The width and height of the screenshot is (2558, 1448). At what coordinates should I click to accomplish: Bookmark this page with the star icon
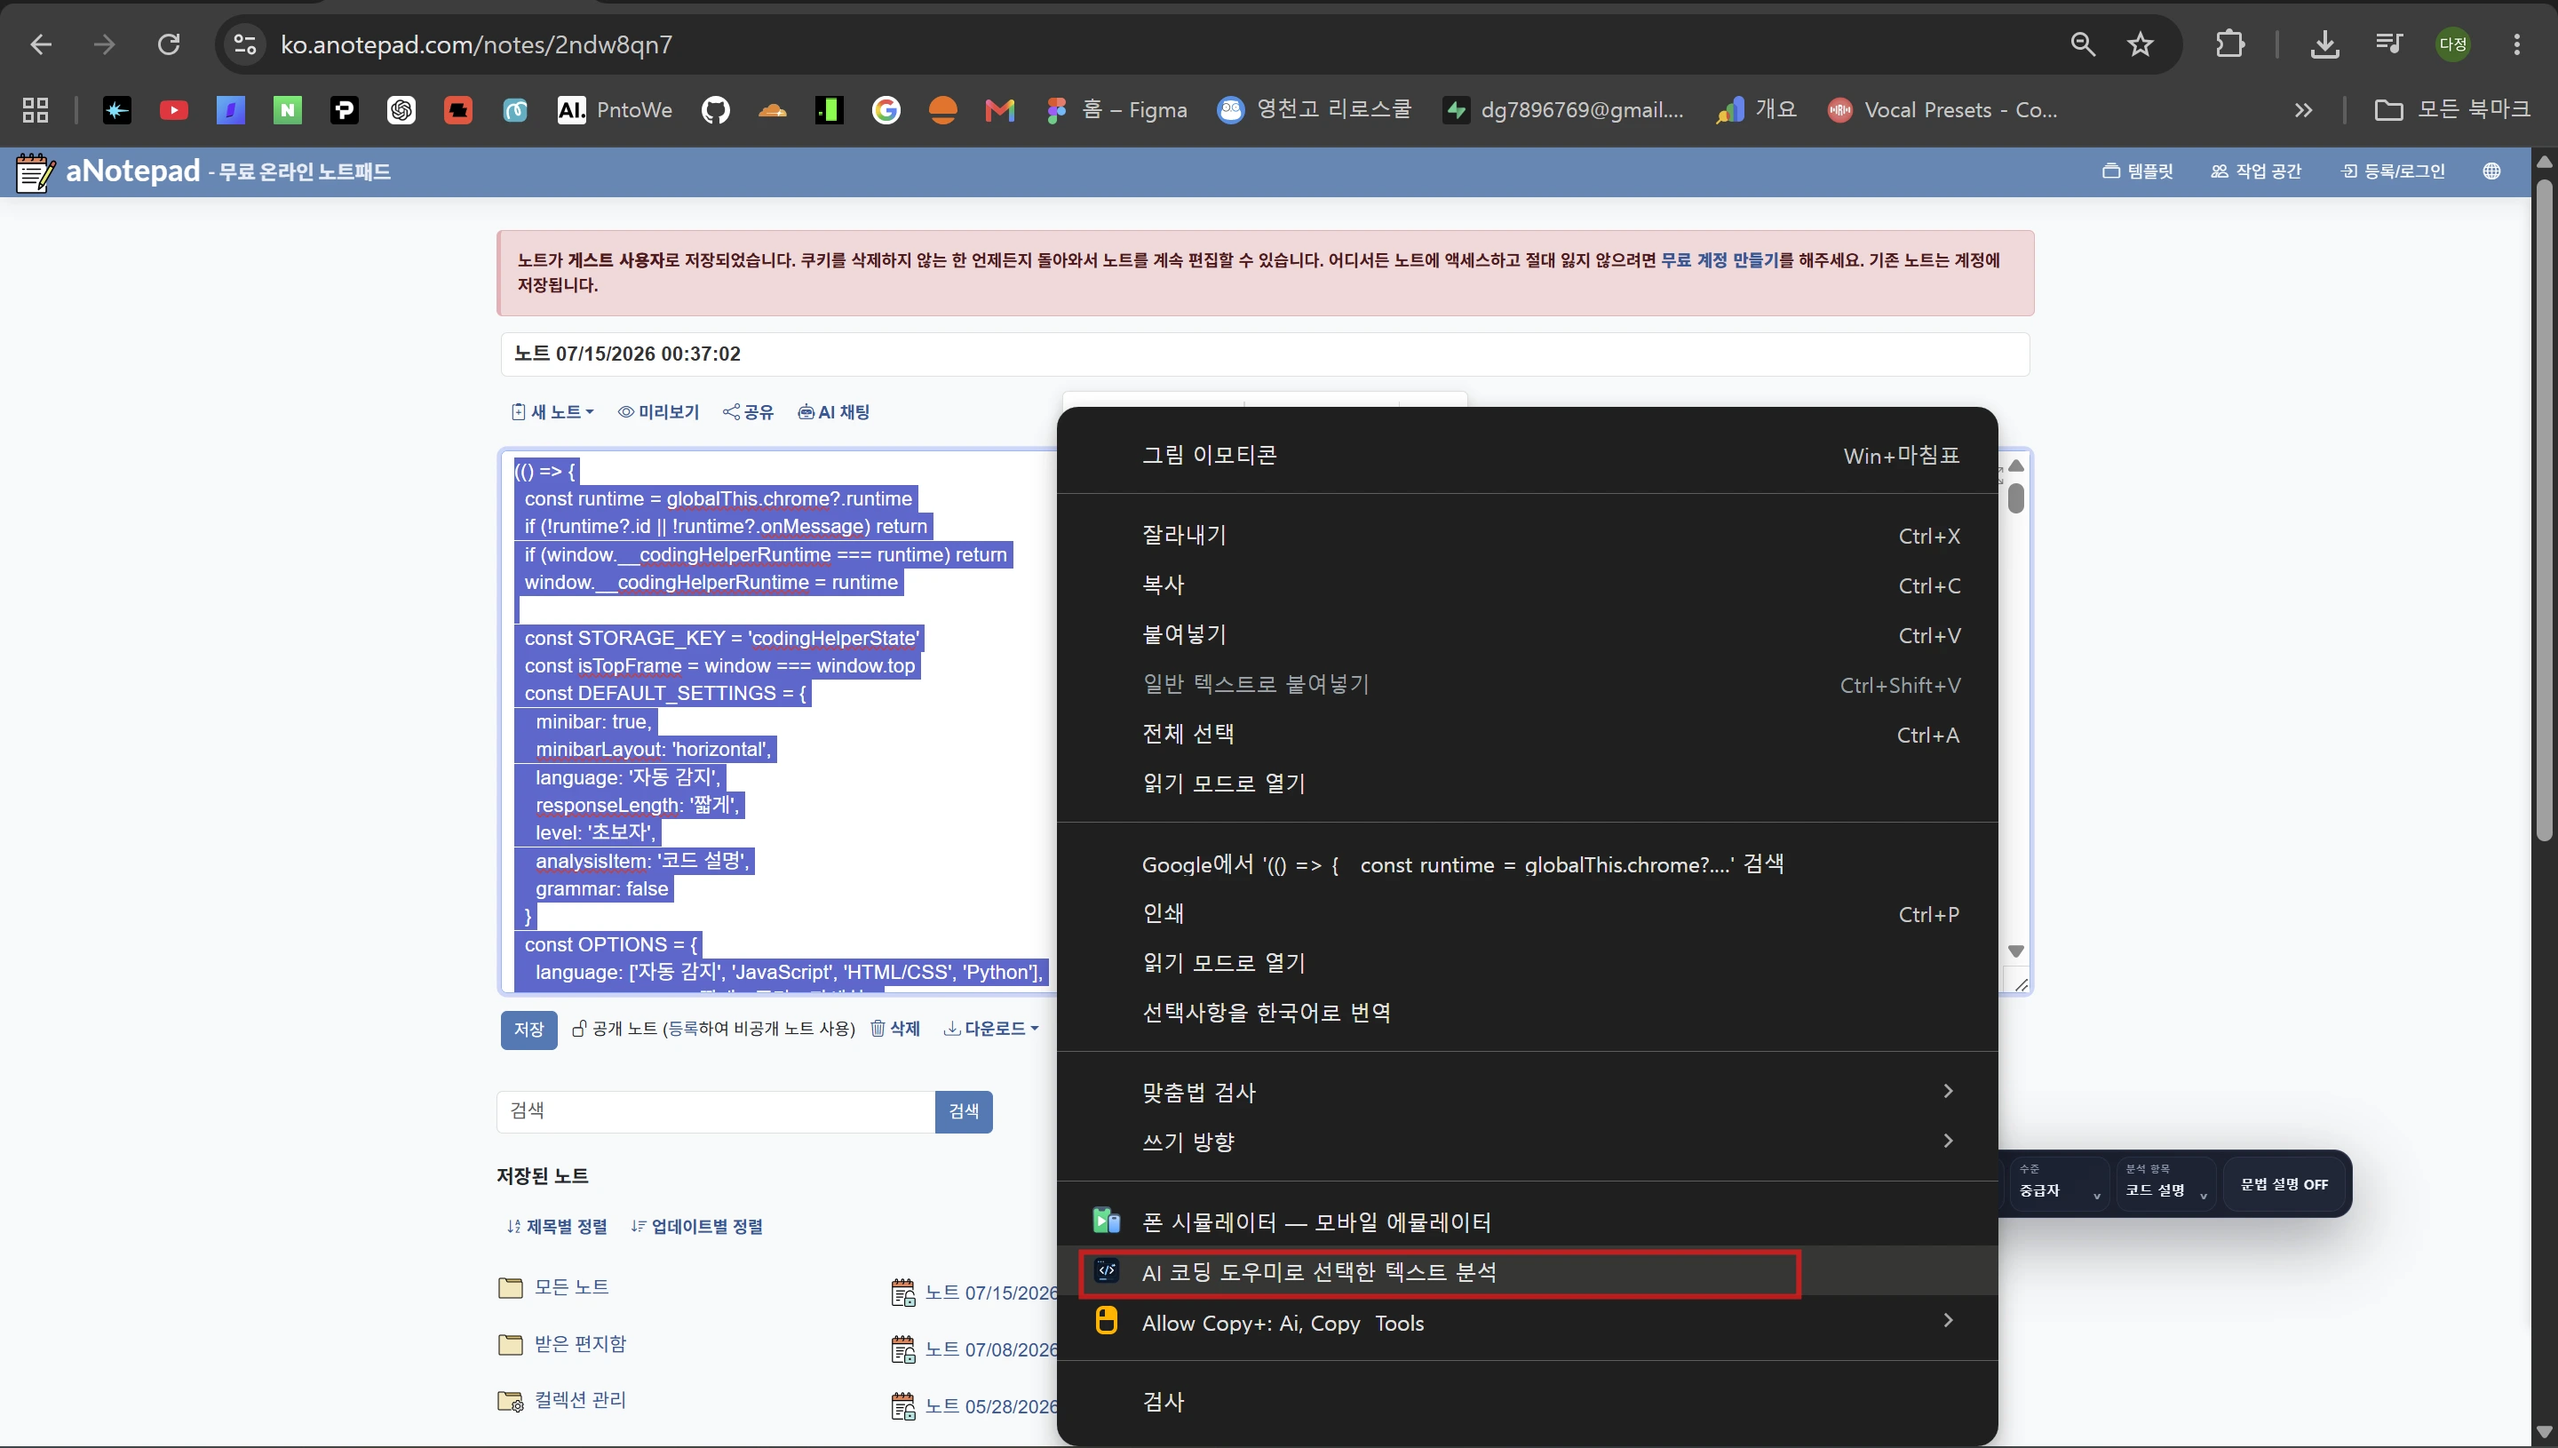tap(2141, 44)
